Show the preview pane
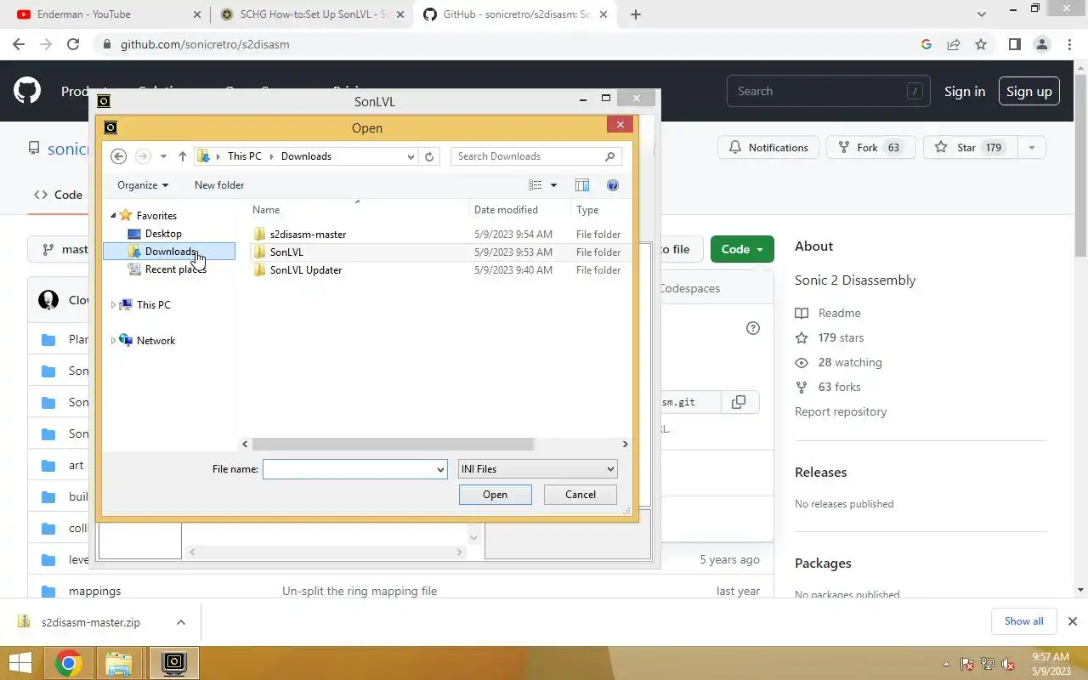The height and width of the screenshot is (680, 1088). [582, 185]
